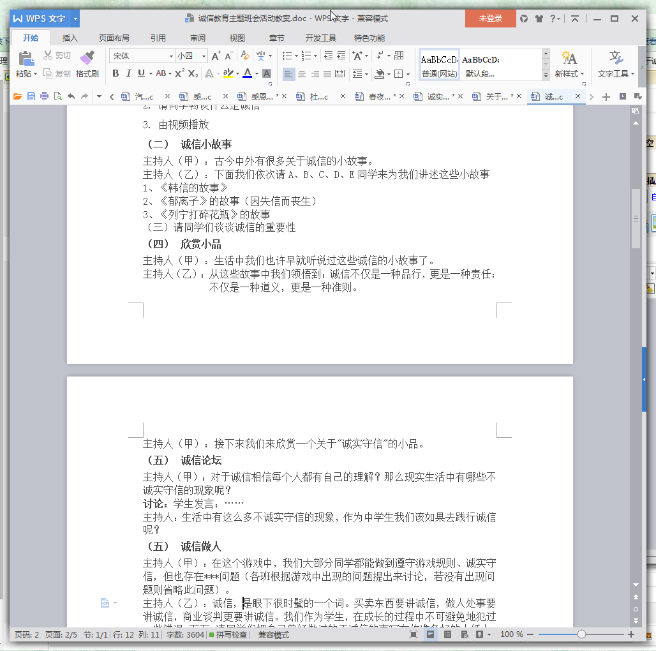Click the 100 % zoom level readout
This screenshot has height=651, width=656.
(x=511, y=634)
